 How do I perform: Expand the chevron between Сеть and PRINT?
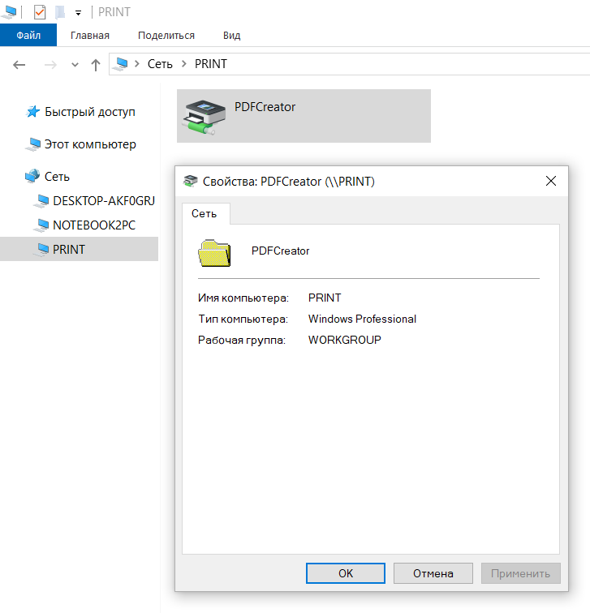point(184,64)
